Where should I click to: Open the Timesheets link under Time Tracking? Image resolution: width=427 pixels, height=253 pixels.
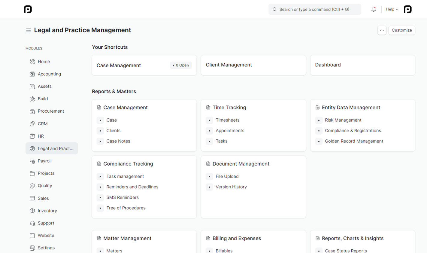pyautogui.click(x=227, y=120)
